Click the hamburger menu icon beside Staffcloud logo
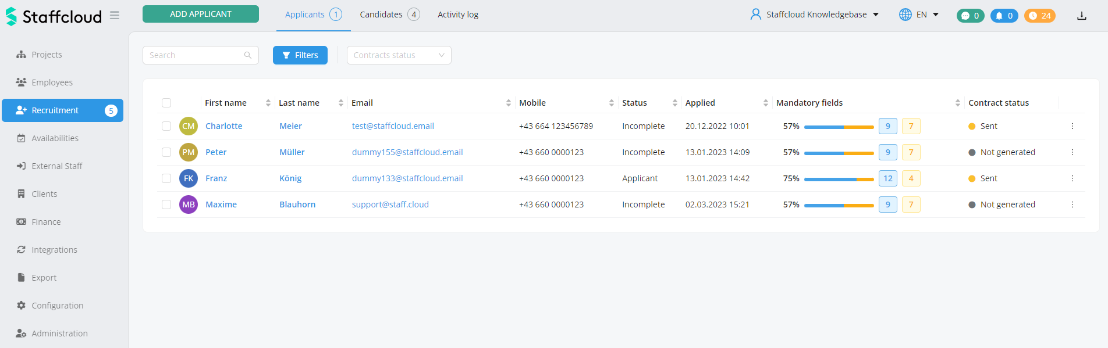This screenshot has height=348, width=1108. (x=115, y=16)
